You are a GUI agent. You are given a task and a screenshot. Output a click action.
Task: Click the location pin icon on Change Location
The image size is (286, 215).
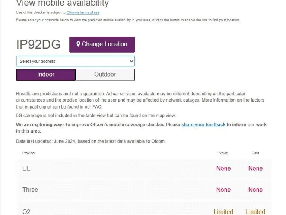pos(78,44)
